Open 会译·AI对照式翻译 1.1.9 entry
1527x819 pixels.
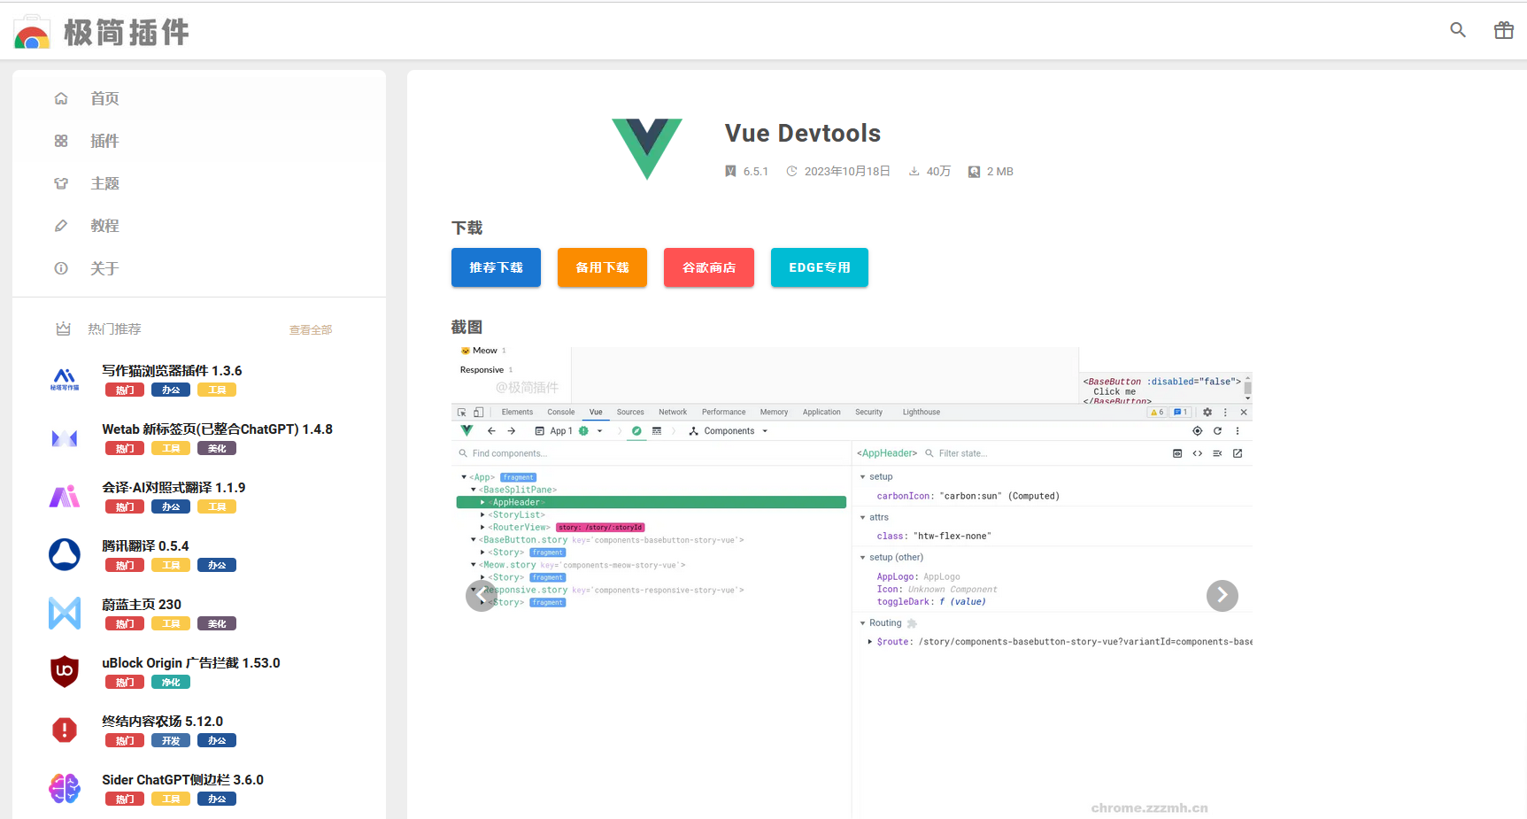click(174, 488)
